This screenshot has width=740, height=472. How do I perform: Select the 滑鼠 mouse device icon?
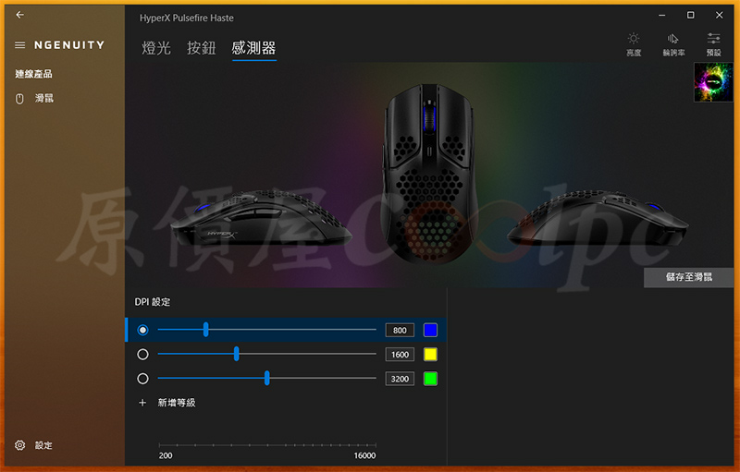coord(19,99)
